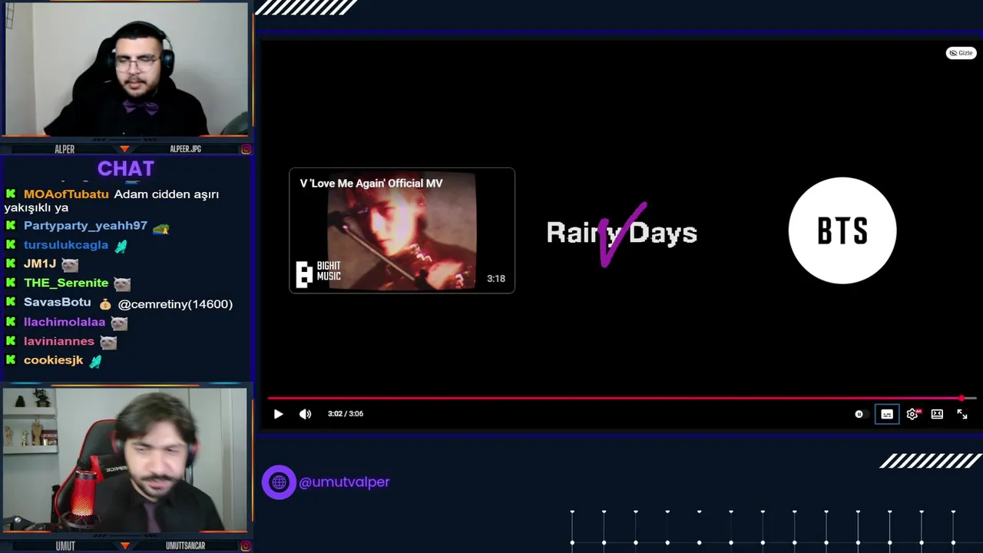Toggle subtitles with the captions button
Viewport: 983px width, 553px height.
887,414
